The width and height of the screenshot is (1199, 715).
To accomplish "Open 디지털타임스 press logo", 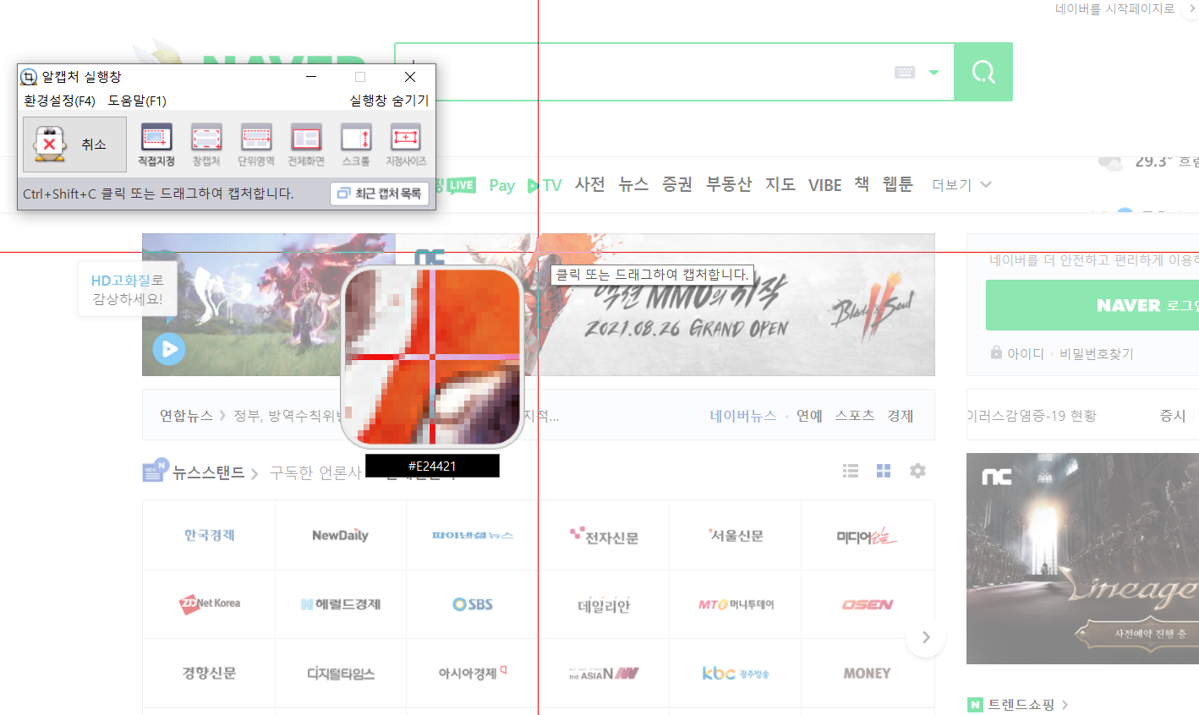I will 340,674.
